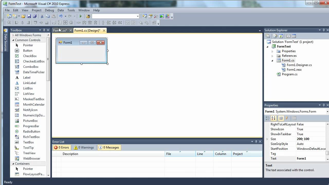Expand All Windows Forms toolbox group
Image resolution: width=329 pixels, height=185 pixels.
(13, 35)
